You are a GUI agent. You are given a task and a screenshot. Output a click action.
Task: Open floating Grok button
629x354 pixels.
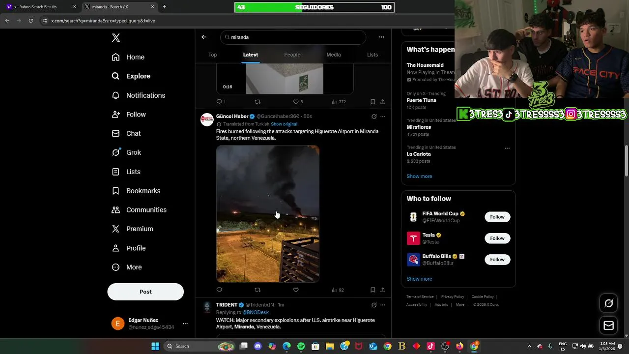(609, 303)
